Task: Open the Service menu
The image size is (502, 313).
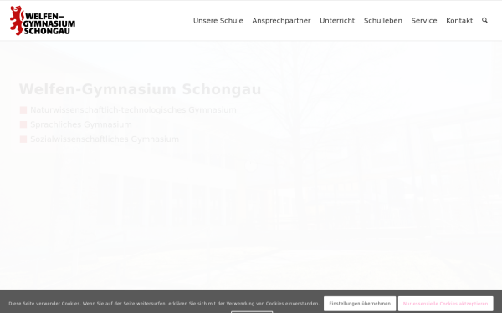Action: [424, 21]
